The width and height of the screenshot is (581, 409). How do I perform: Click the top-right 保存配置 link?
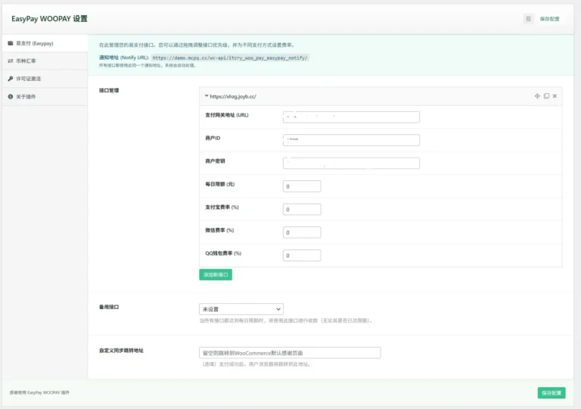click(x=550, y=19)
